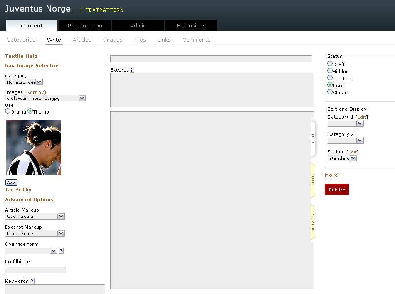The width and height of the screenshot is (395, 294).
Task: Open the Files subtab
Action: (x=140, y=40)
